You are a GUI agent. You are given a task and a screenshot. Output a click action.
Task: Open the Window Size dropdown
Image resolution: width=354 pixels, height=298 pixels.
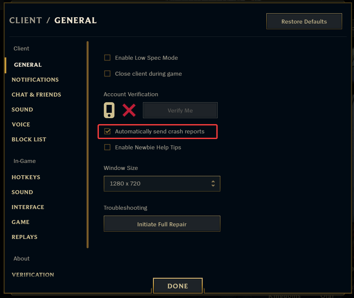pyautogui.click(x=162, y=184)
